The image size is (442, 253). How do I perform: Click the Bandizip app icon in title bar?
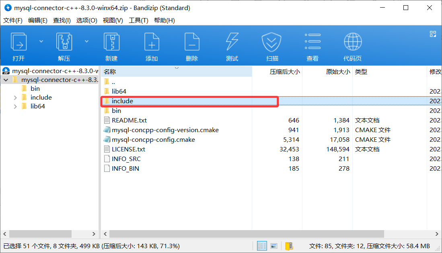pyautogui.click(x=8, y=8)
